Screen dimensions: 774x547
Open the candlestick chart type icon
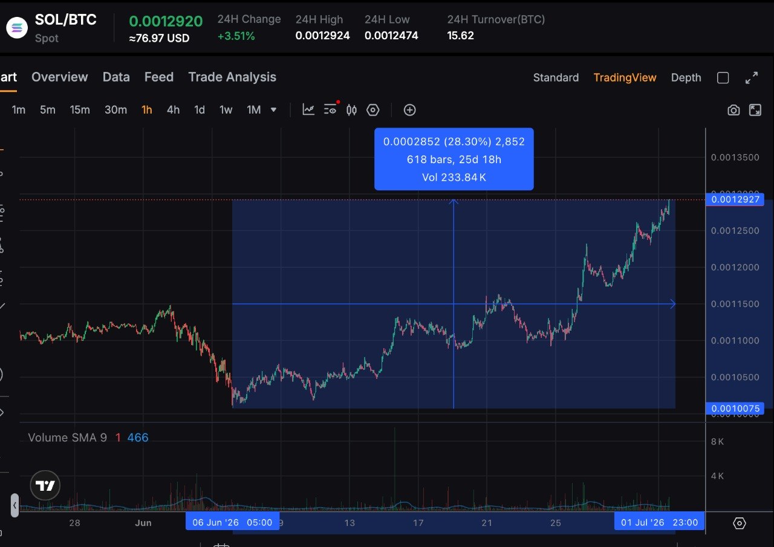(352, 109)
